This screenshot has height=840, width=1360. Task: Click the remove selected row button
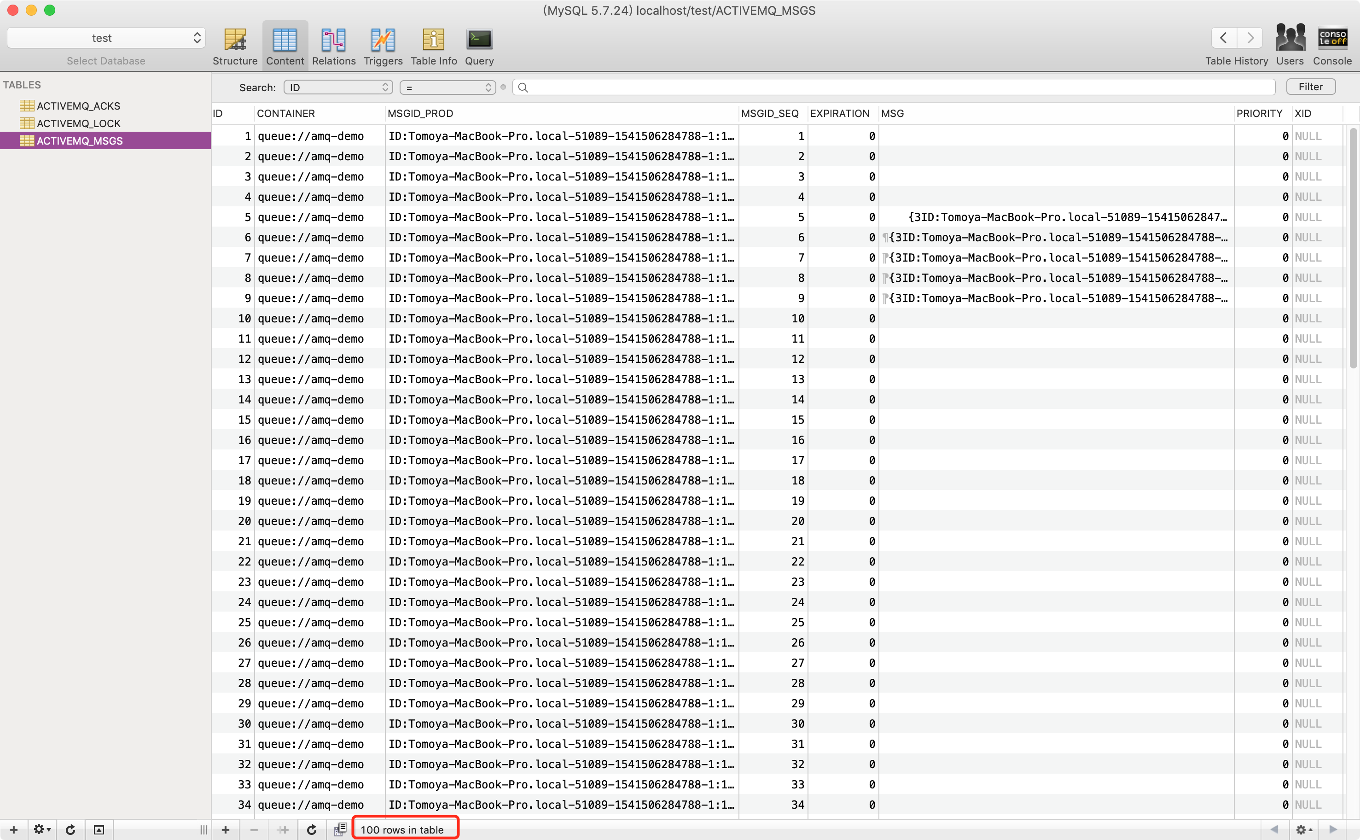[x=254, y=829]
